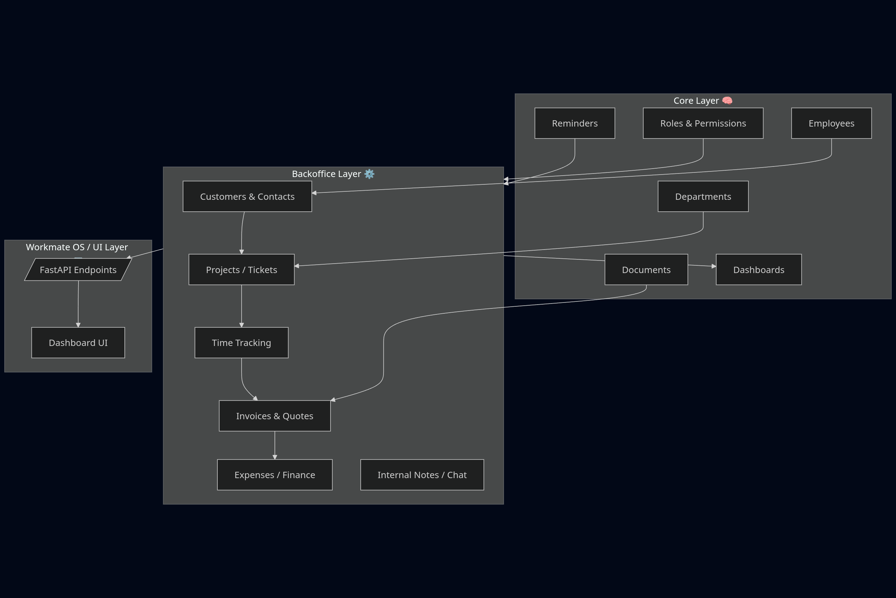Select the FastAPI Endpoints parallelogram node

tap(78, 270)
